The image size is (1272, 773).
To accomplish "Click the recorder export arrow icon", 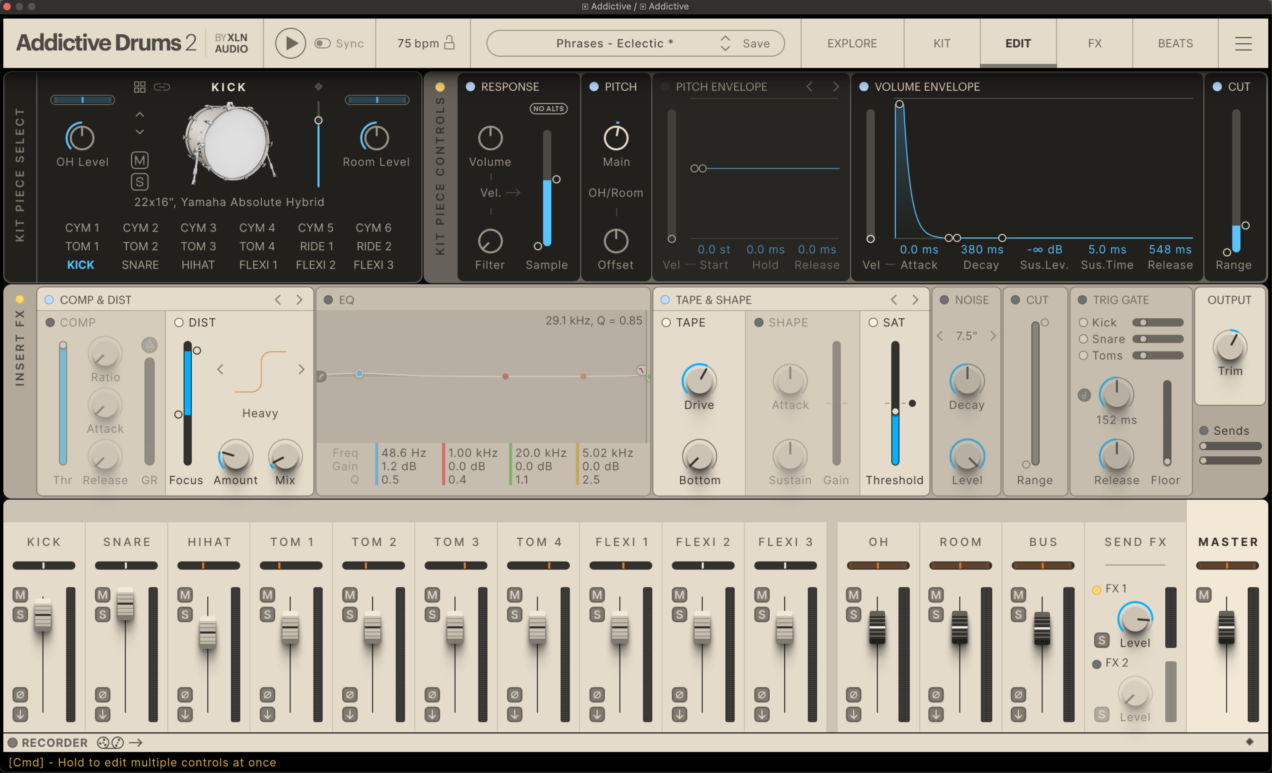I will point(136,743).
